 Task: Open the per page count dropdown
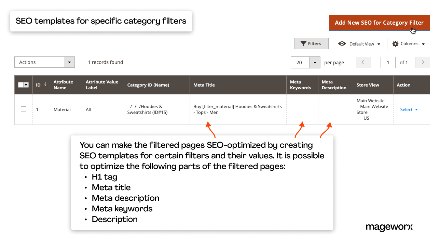tap(314, 62)
